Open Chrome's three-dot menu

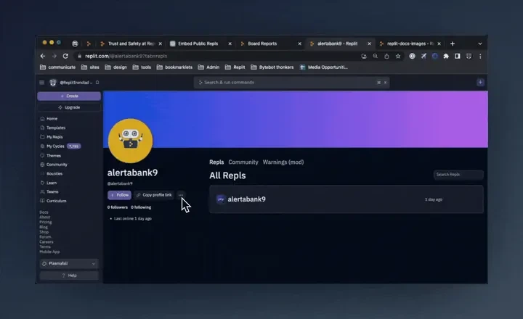click(480, 57)
